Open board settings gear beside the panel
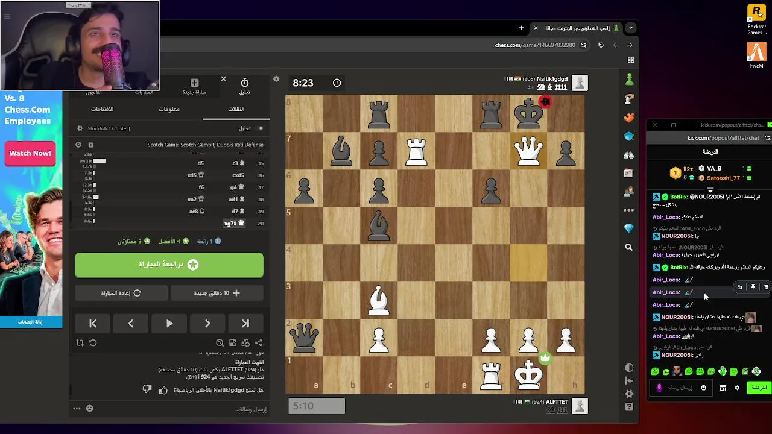The image size is (772, 434). pos(276,79)
